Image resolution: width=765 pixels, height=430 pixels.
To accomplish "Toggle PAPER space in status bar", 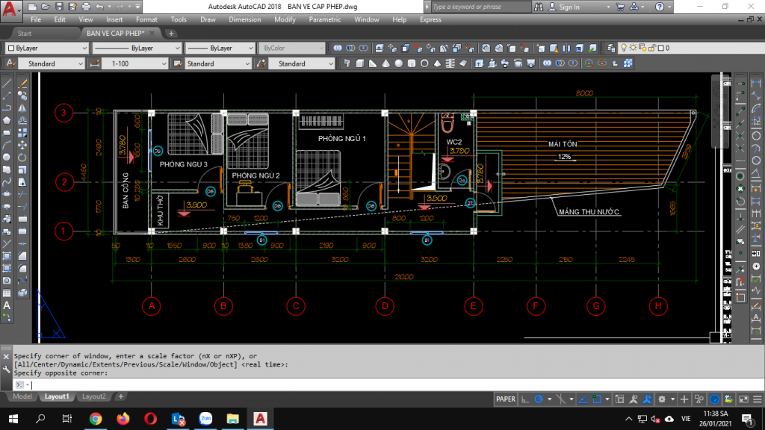I will 506,399.
